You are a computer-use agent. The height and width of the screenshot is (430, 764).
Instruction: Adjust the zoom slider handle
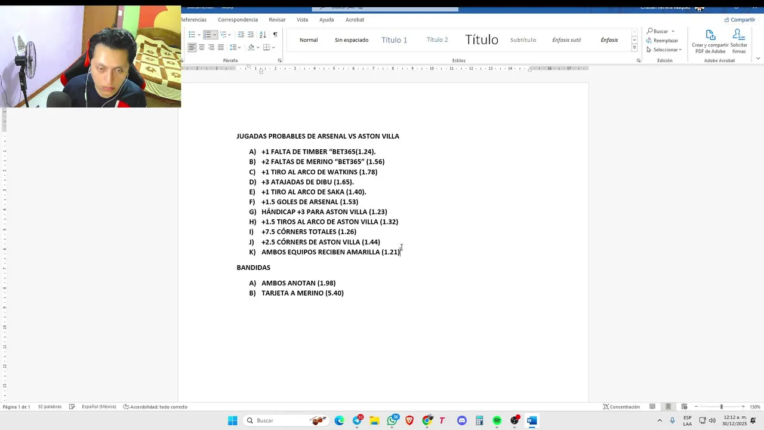[x=721, y=407]
